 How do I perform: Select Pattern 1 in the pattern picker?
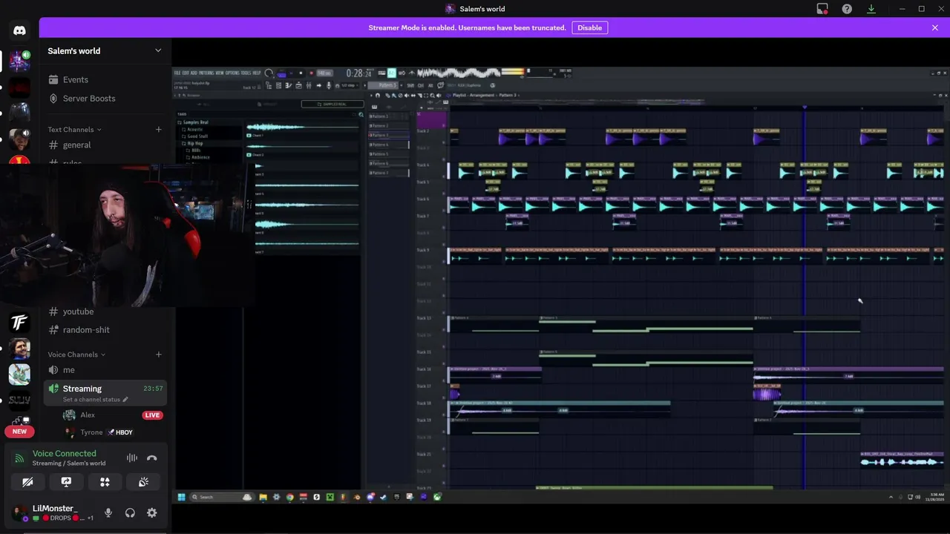point(389,116)
